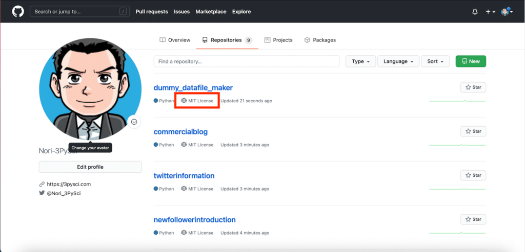Star the dummy_datafile_maker repository
The image size is (525, 252).
(473, 87)
